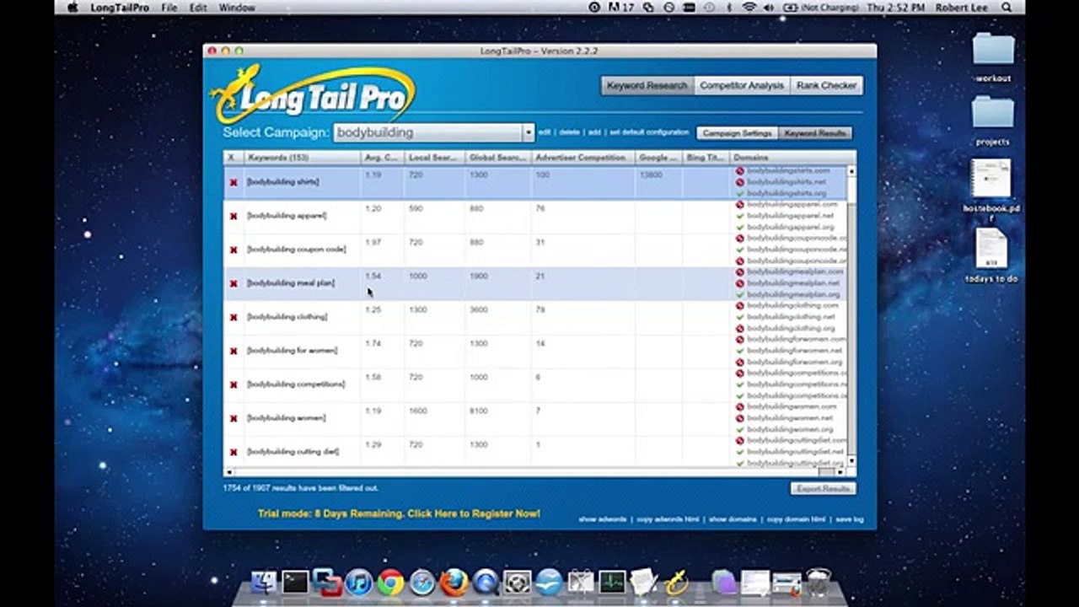This screenshot has width=1079, height=607.
Task: Click the results table scroll up arrow
Action: click(x=851, y=171)
